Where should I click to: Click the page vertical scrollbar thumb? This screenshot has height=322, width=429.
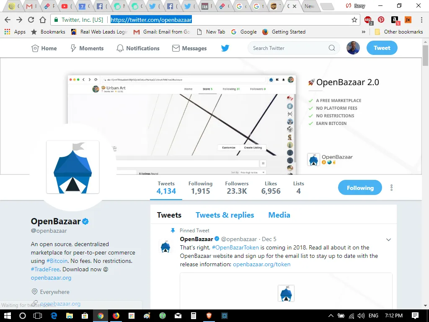pyautogui.click(x=425, y=56)
